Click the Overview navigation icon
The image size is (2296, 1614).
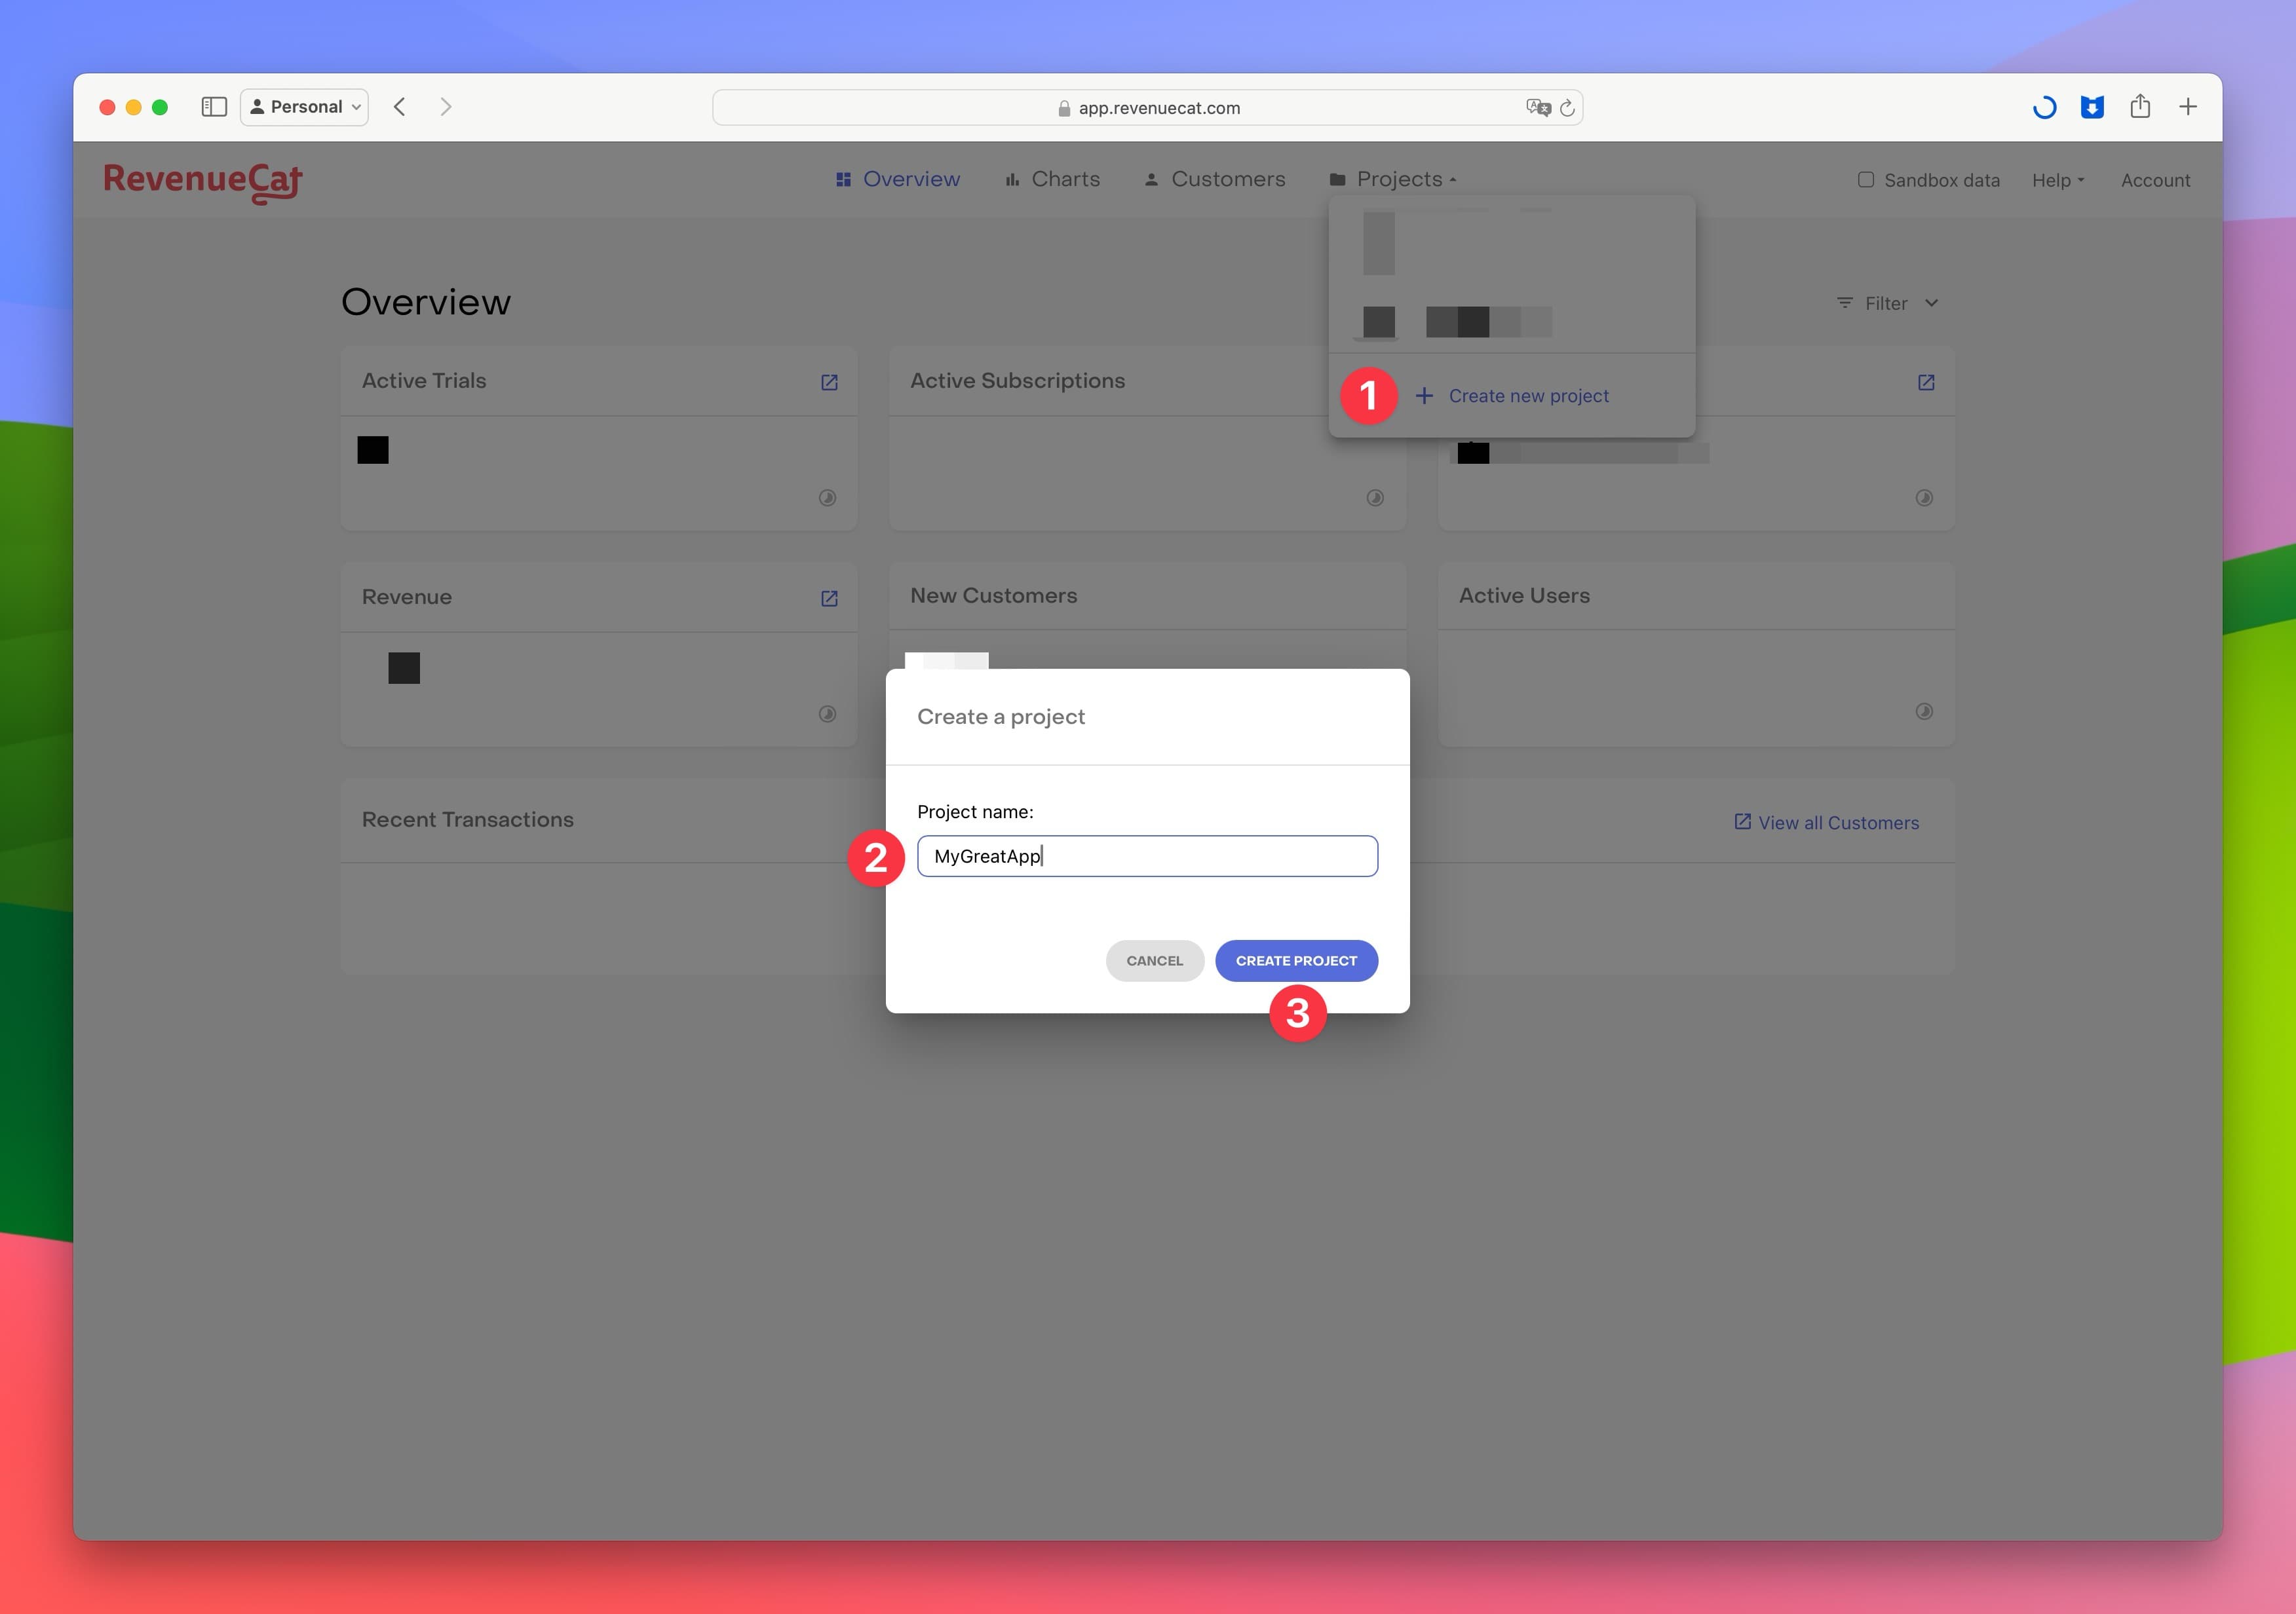click(846, 178)
